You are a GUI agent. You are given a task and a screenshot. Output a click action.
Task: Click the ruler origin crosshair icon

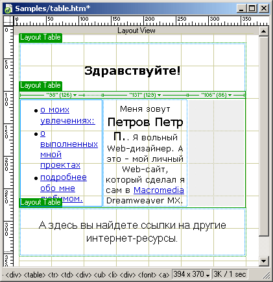point(8,21)
